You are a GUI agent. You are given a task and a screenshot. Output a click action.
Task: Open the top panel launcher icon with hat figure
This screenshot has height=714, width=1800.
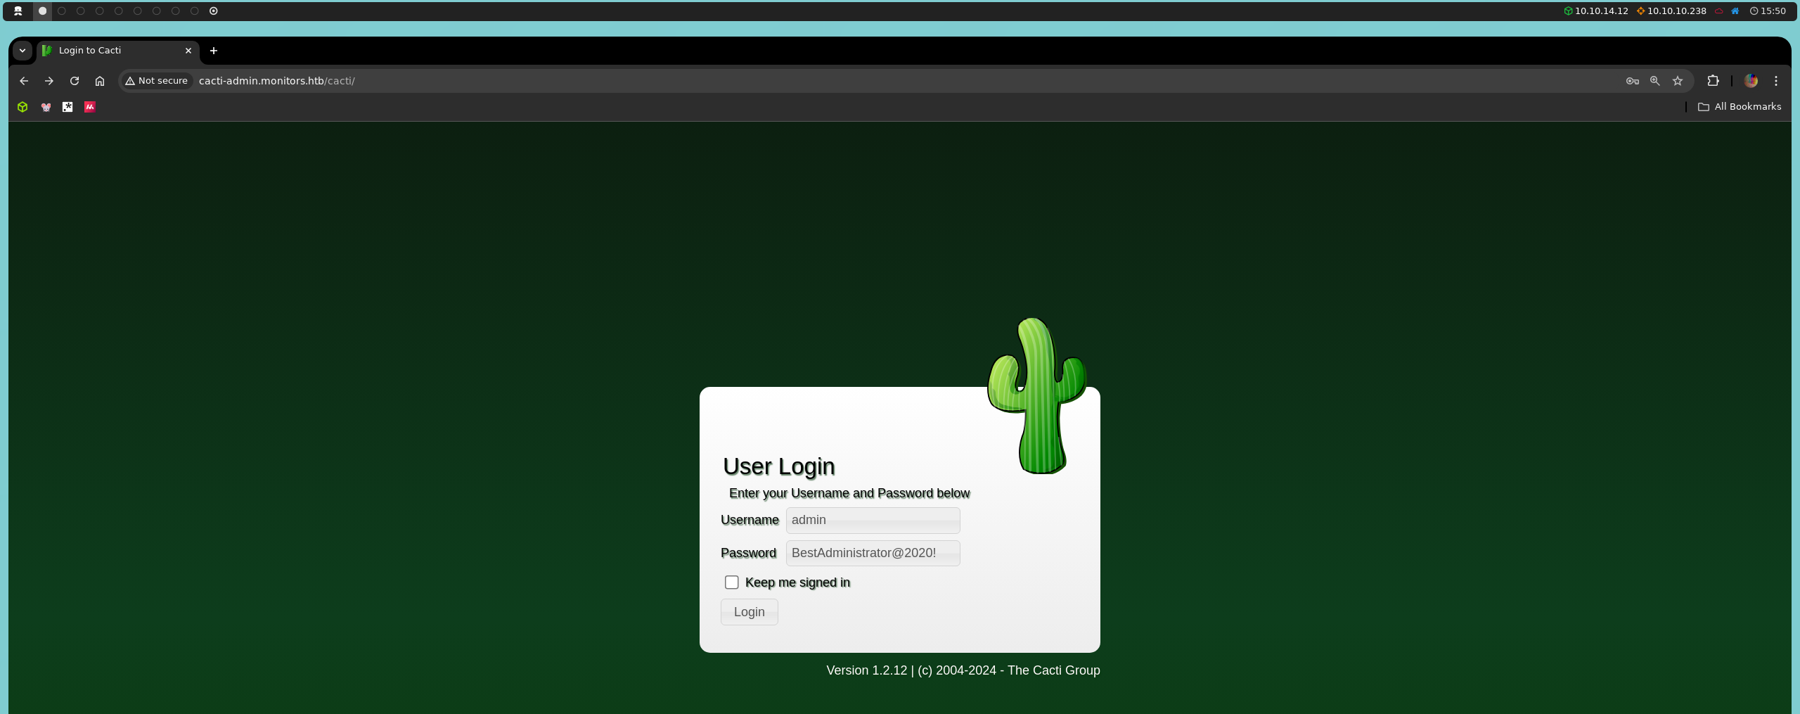point(18,11)
